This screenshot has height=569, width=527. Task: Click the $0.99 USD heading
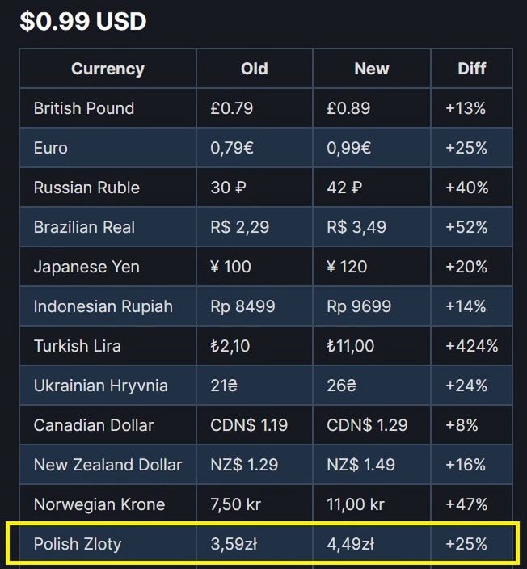83,21
